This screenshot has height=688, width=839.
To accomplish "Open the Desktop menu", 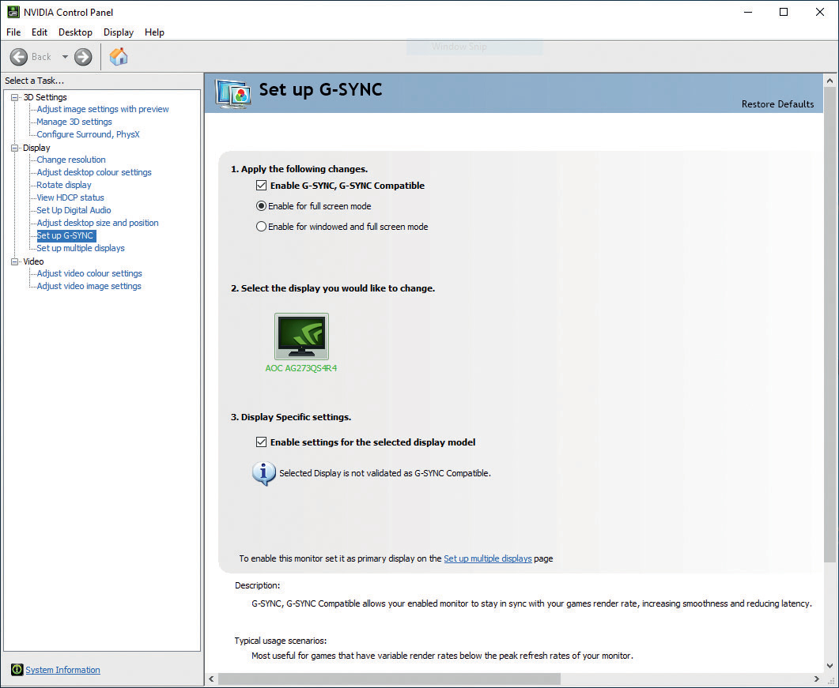I will (75, 32).
